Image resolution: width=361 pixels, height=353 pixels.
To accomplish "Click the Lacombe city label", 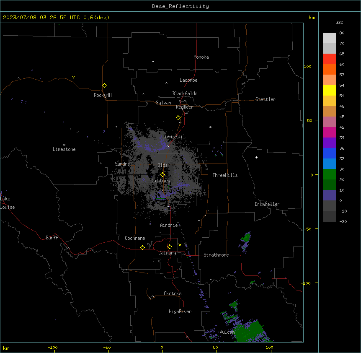I will 188,80.
